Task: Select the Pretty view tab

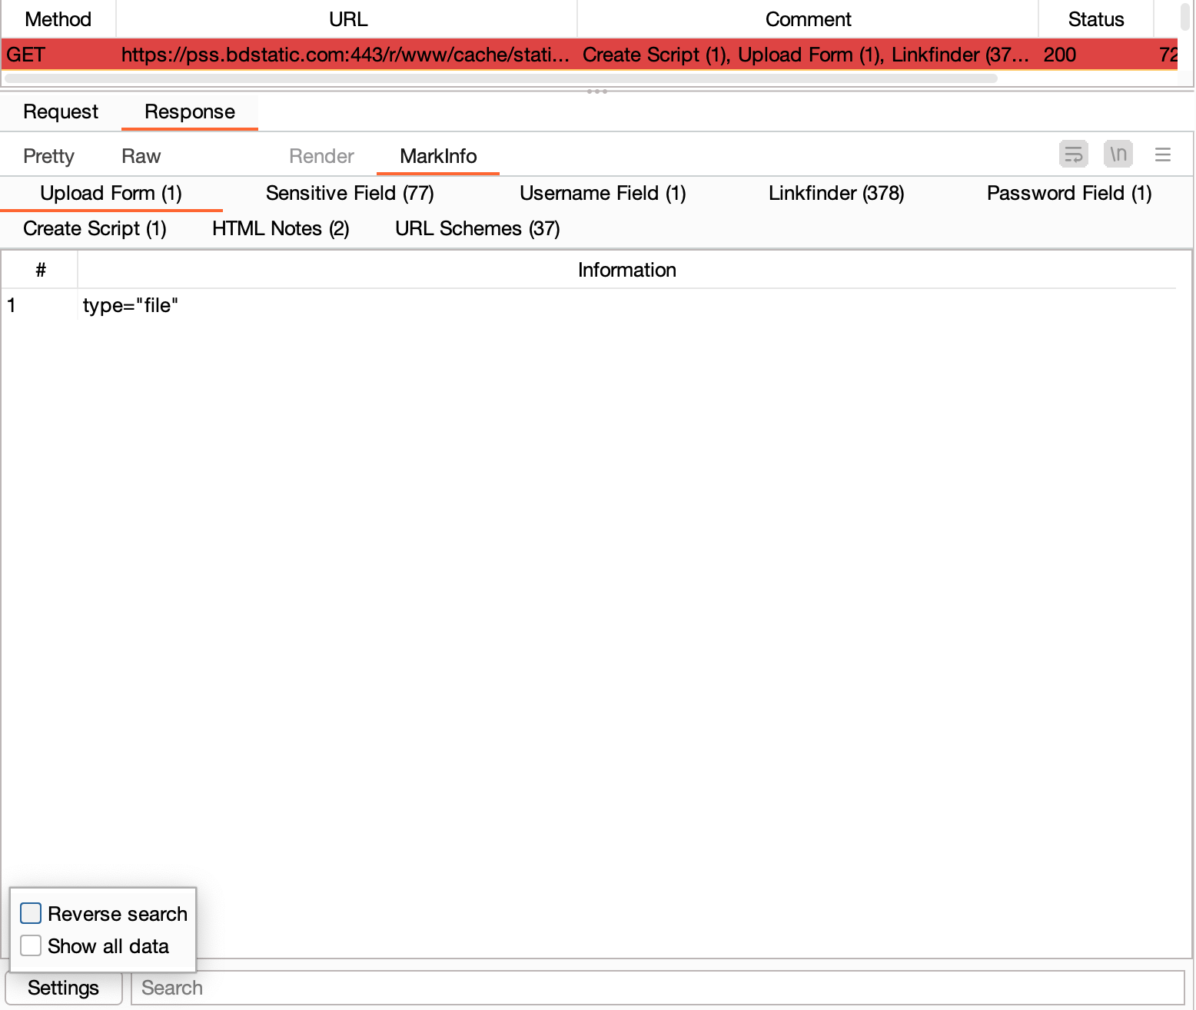Action: tap(48, 157)
